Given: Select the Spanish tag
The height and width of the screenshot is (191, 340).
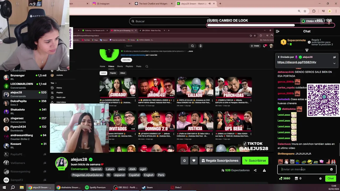Looking at the screenshot, I should [96, 169].
